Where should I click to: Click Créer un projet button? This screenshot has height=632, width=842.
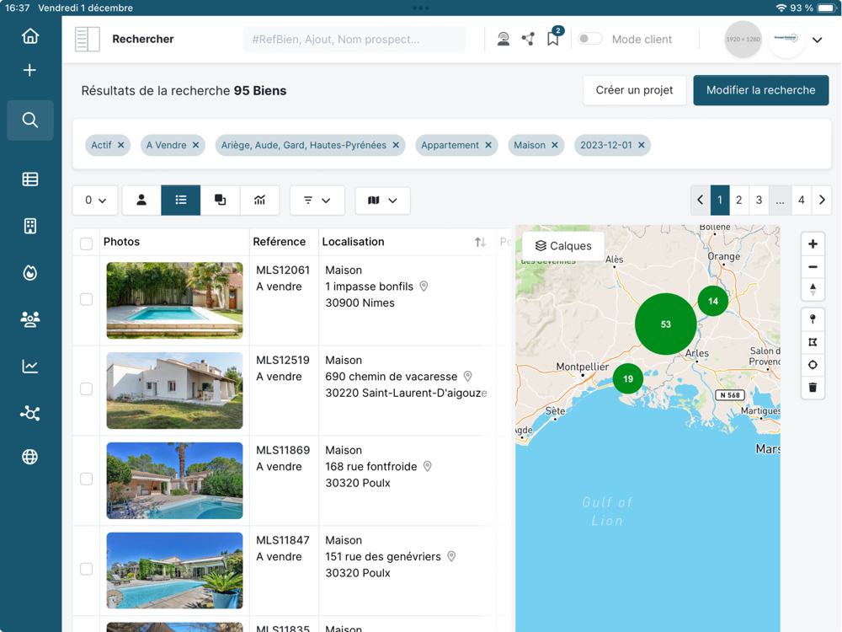[x=634, y=90]
